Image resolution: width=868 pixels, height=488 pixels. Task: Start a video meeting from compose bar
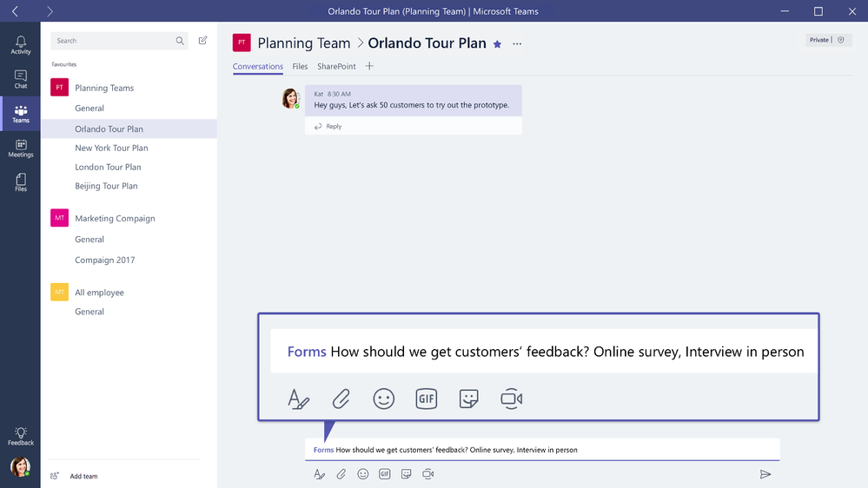427,474
